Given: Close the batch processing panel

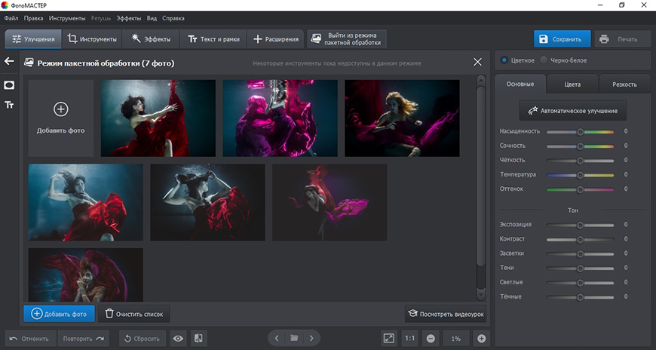Looking at the screenshot, I should click(x=477, y=63).
